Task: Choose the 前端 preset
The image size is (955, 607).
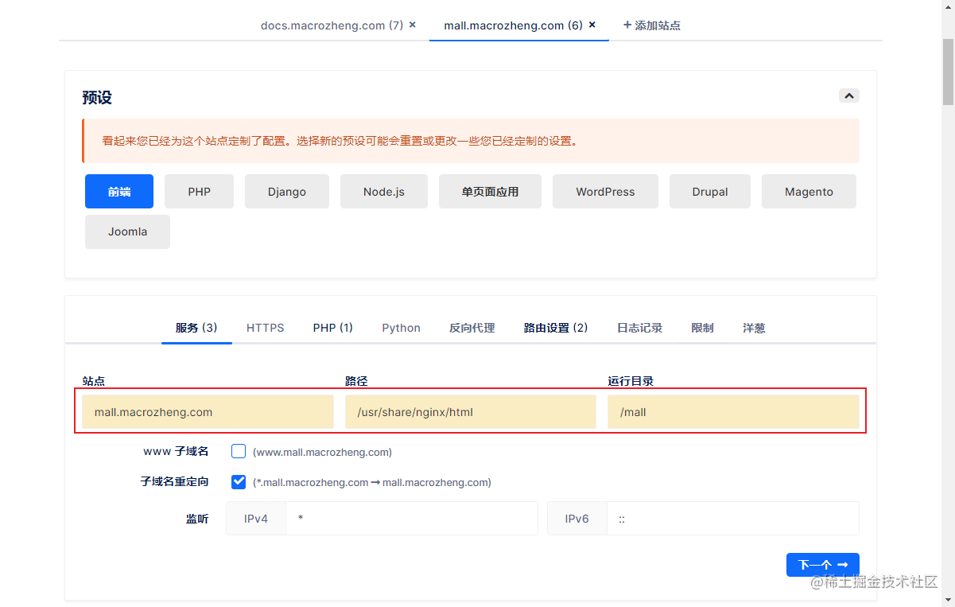Action: click(x=119, y=192)
